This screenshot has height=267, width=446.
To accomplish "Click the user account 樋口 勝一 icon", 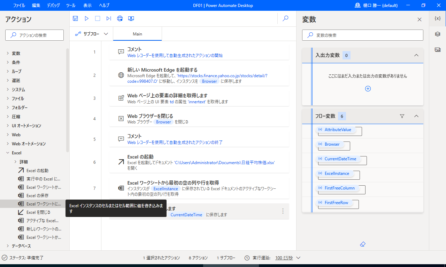I will tap(357, 5).
